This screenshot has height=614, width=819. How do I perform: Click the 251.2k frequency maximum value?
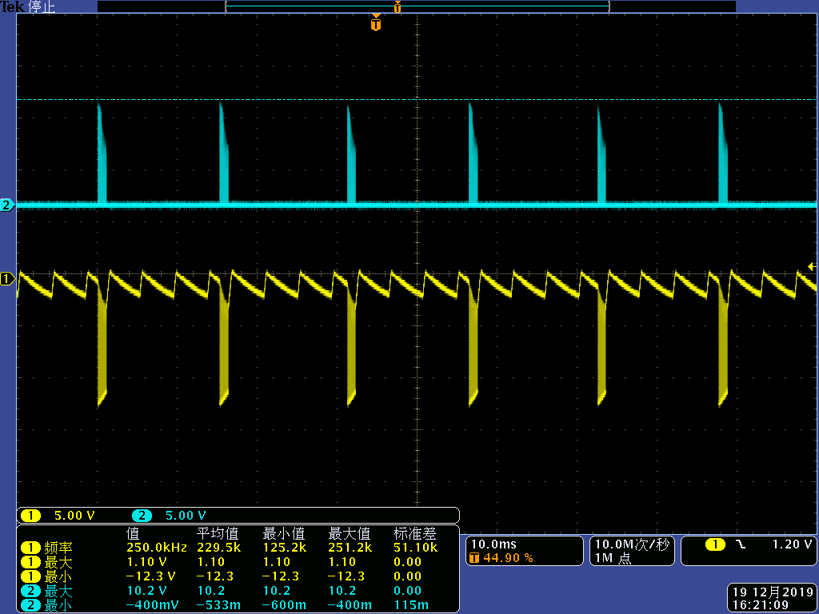[350, 548]
